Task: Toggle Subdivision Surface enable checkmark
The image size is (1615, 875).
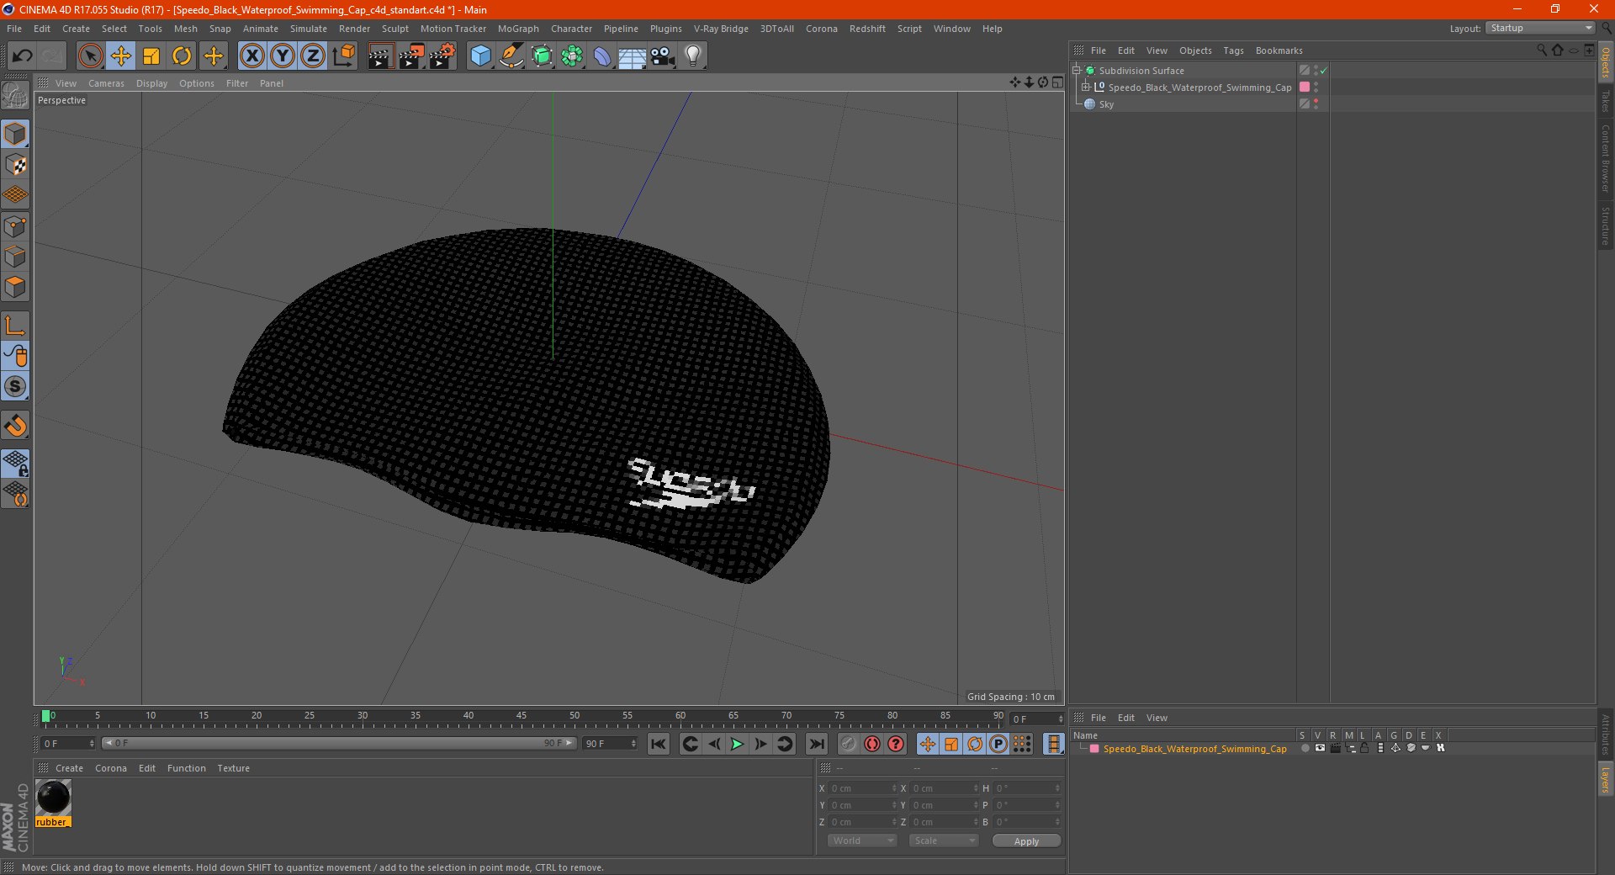Action: click(x=1323, y=71)
